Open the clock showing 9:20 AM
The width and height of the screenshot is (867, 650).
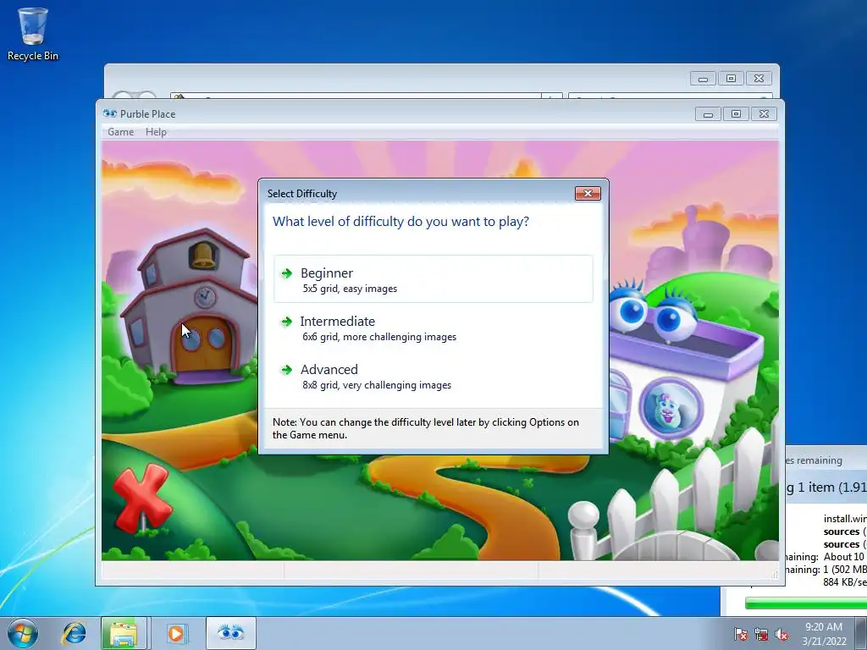pyautogui.click(x=824, y=634)
